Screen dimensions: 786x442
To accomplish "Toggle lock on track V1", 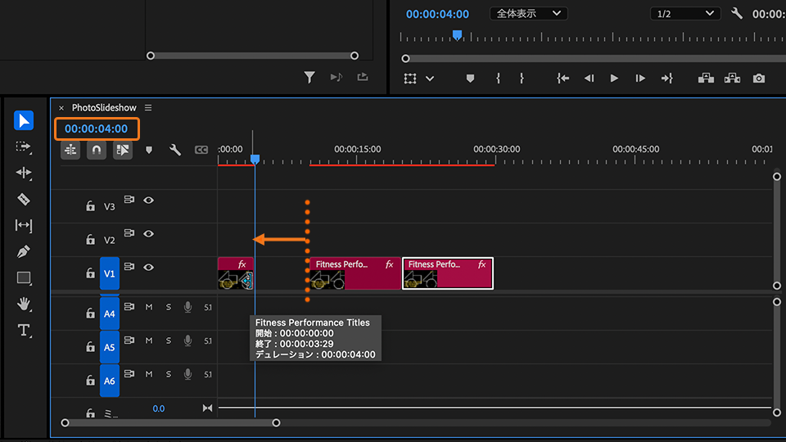I will pos(90,273).
